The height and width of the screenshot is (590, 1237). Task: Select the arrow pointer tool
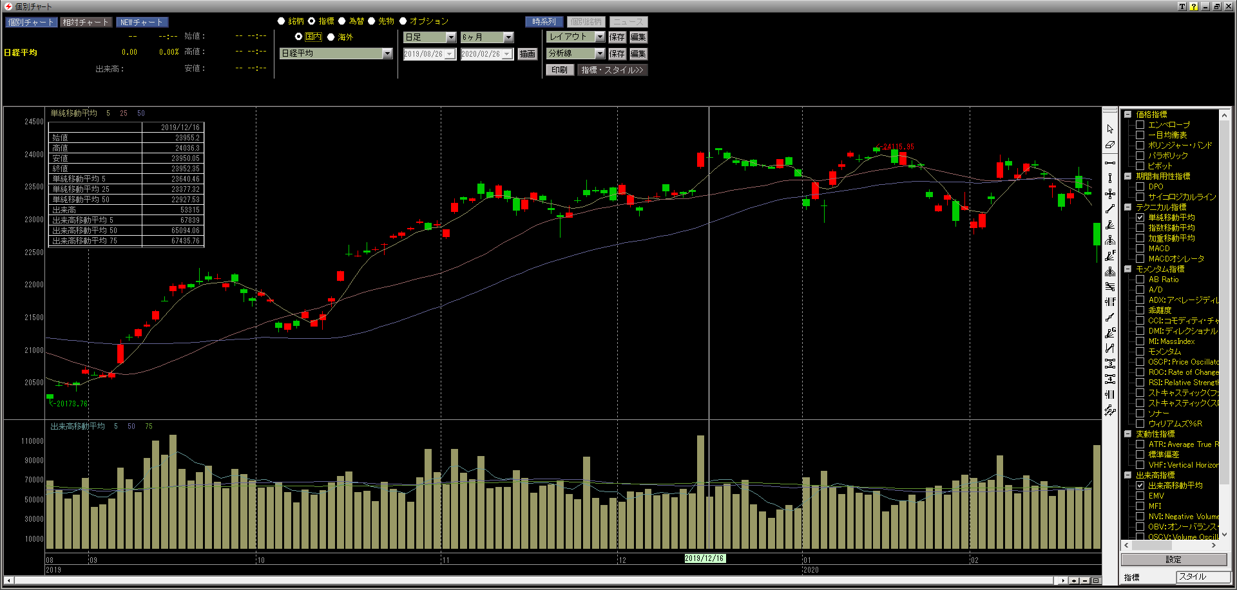[1110, 129]
